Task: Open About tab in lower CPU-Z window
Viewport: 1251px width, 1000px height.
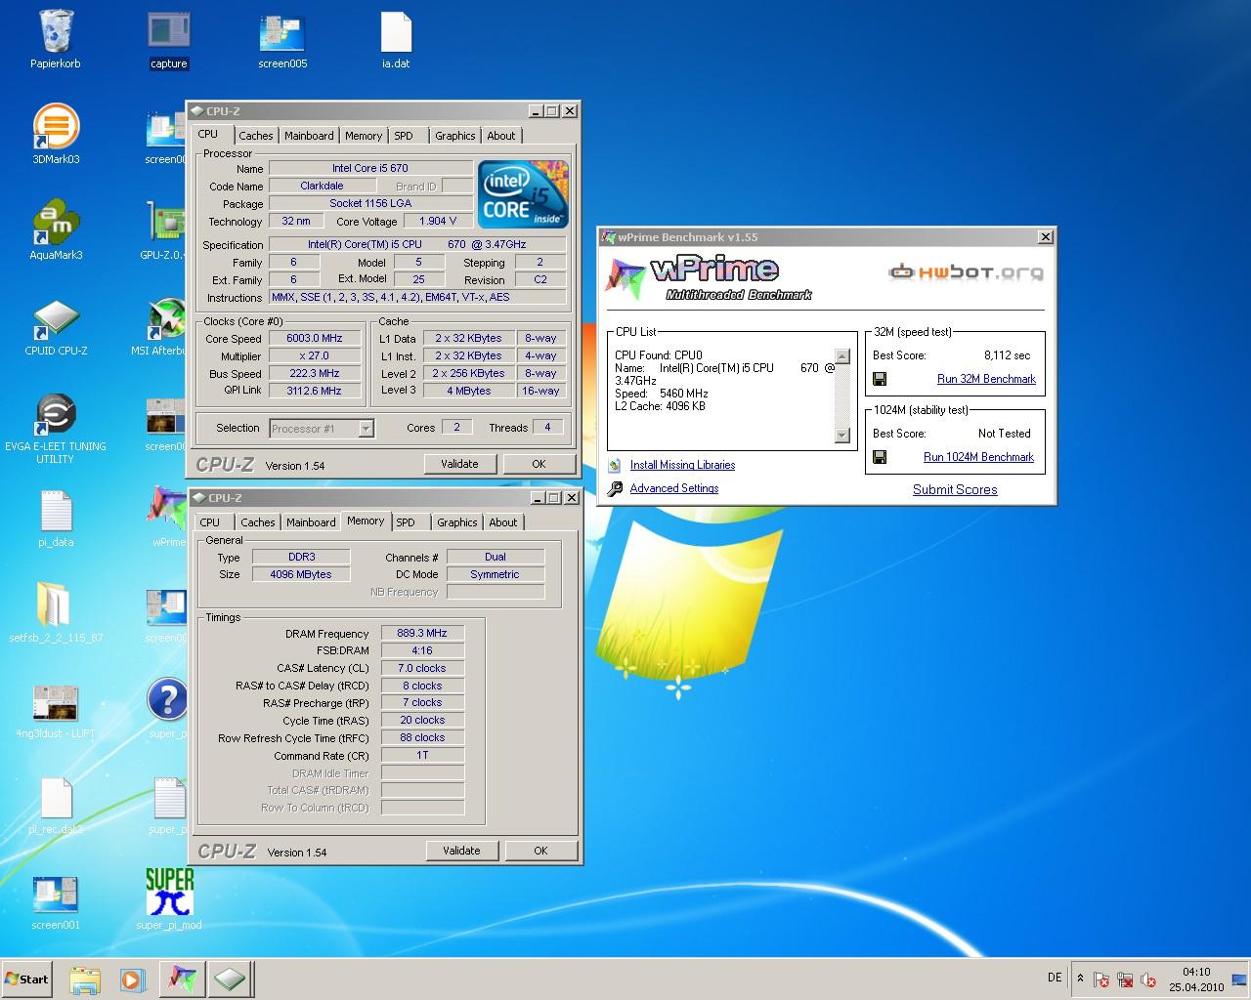Action: 503,522
